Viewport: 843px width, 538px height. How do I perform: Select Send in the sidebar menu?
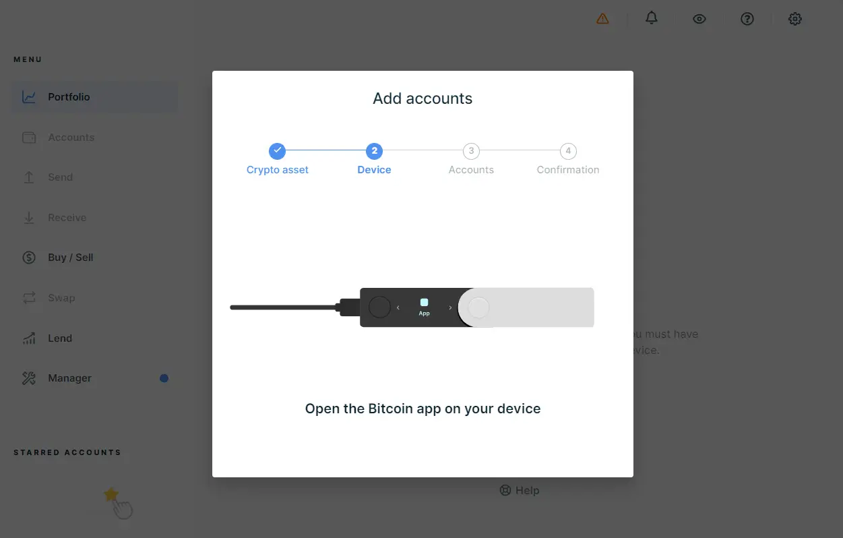coord(94,177)
